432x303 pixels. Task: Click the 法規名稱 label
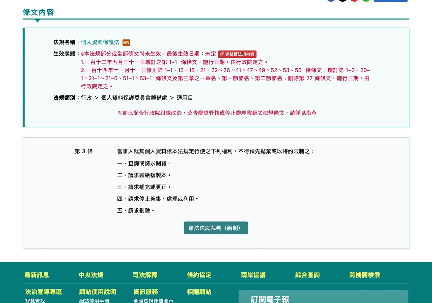coord(66,42)
